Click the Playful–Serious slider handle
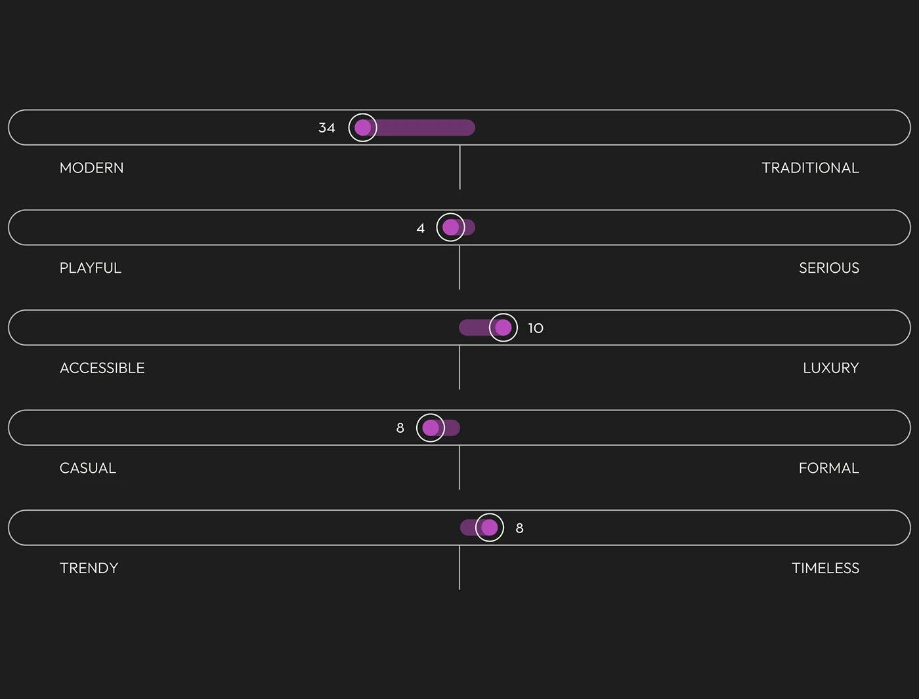This screenshot has height=699, width=919. click(450, 228)
